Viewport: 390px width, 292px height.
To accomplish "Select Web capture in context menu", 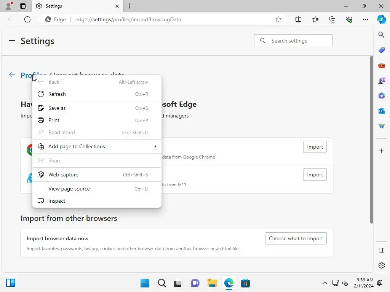I will coord(97,175).
